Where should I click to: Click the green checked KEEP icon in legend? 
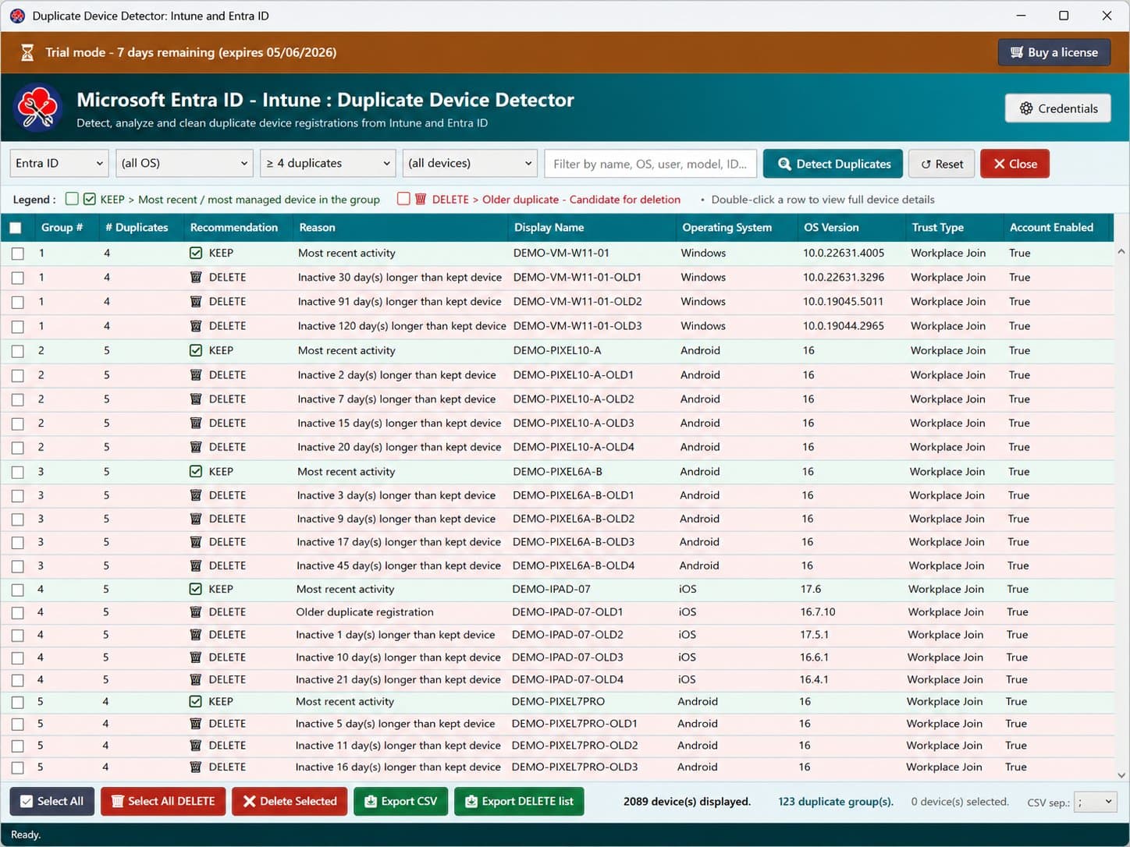point(90,200)
